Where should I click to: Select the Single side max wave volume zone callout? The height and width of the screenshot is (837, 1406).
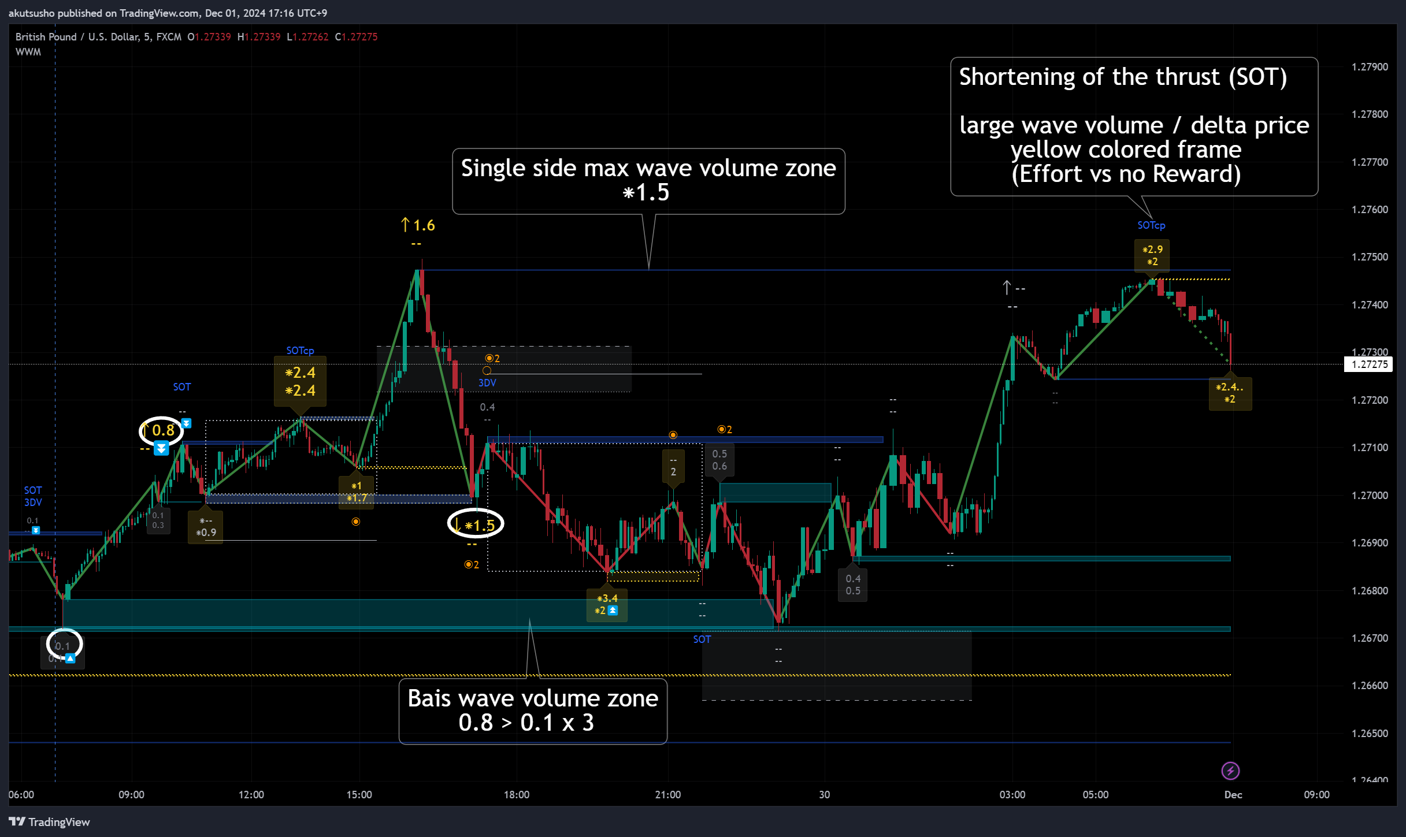pos(648,181)
